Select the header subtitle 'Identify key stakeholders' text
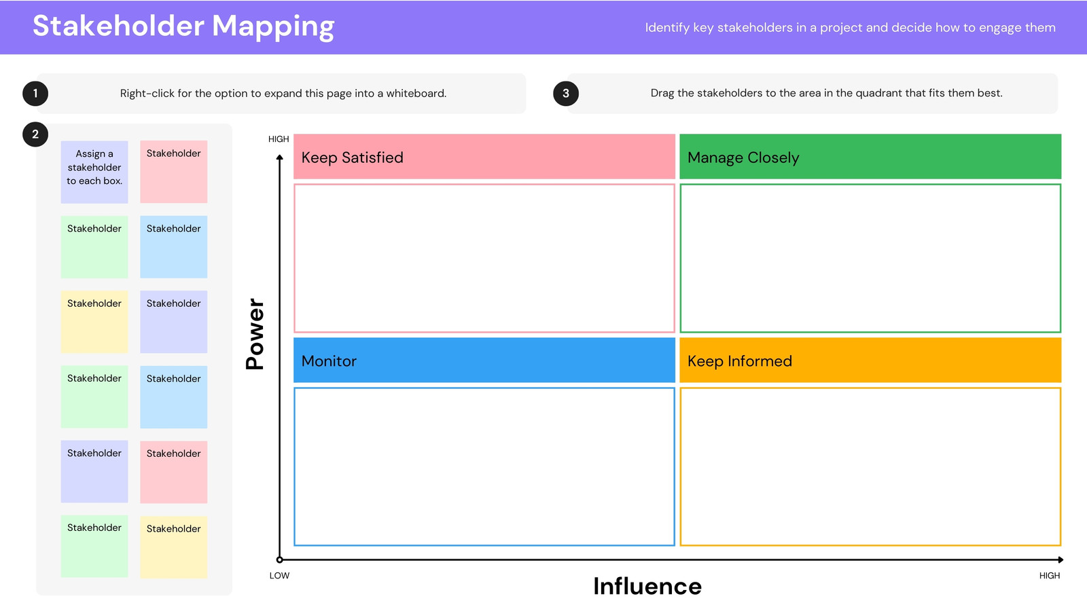Image resolution: width=1087 pixels, height=611 pixels. tap(851, 28)
